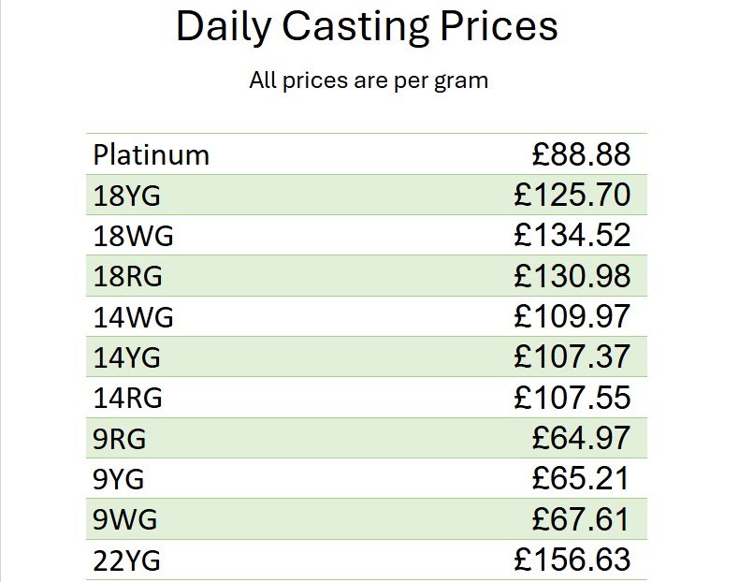Select the £125.70 price cell

(x=572, y=196)
